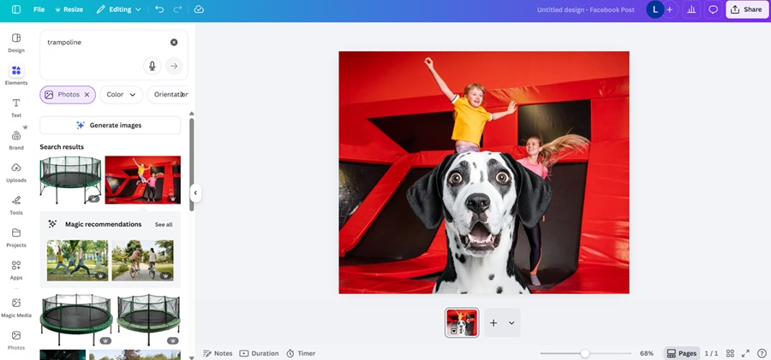771x360 pixels.
Task: Open the comments speech bubble icon
Action: tap(713, 9)
